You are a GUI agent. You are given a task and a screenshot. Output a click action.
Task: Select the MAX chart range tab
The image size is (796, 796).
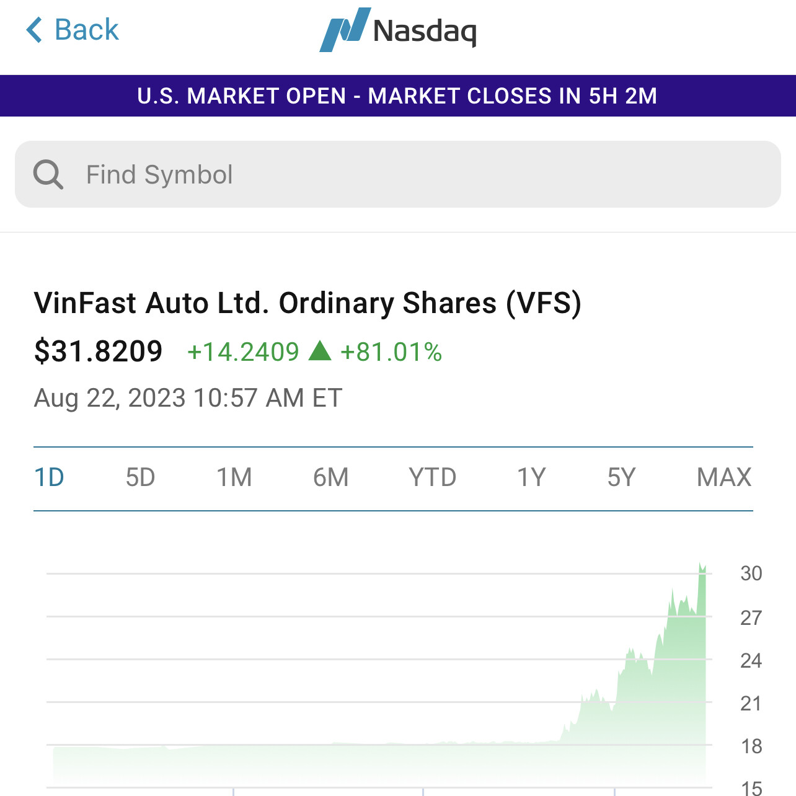(x=724, y=478)
